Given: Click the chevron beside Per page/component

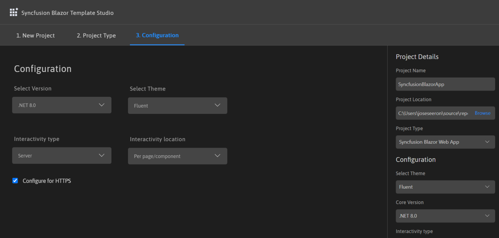Looking at the screenshot, I should [x=217, y=156].
